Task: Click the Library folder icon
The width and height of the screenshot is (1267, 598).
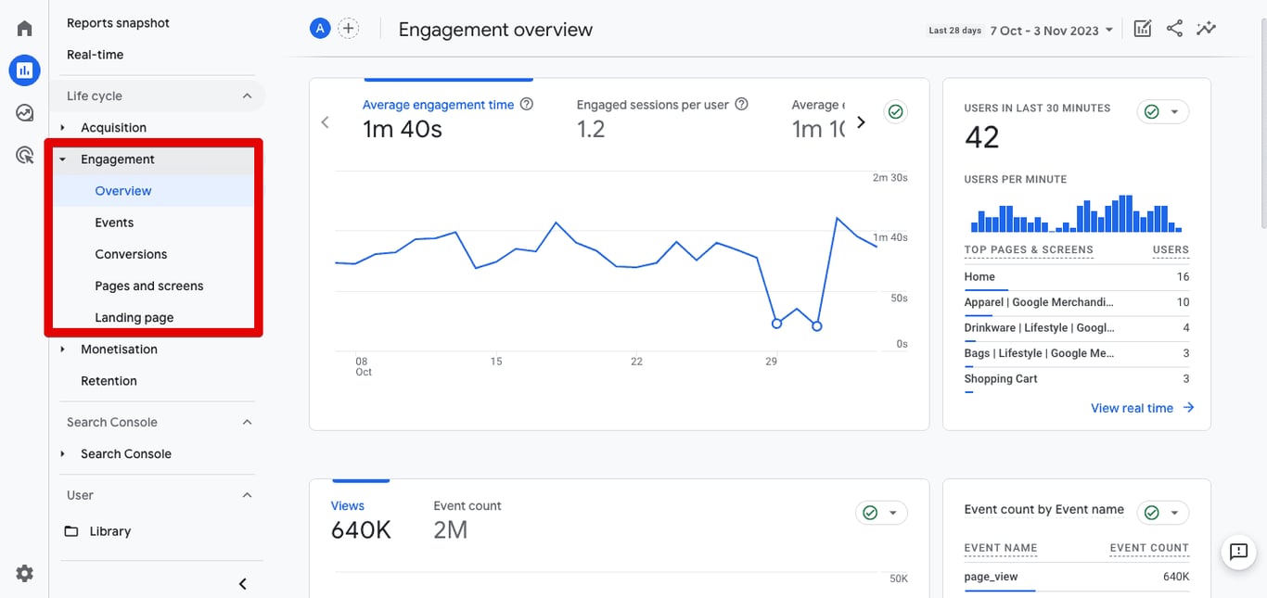Action: click(71, 531)
